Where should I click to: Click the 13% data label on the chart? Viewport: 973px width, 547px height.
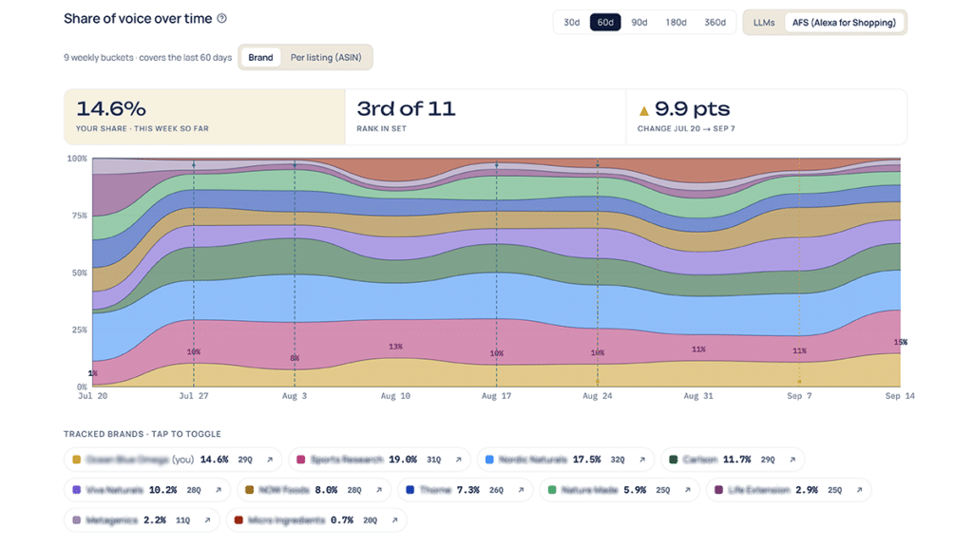395,347
